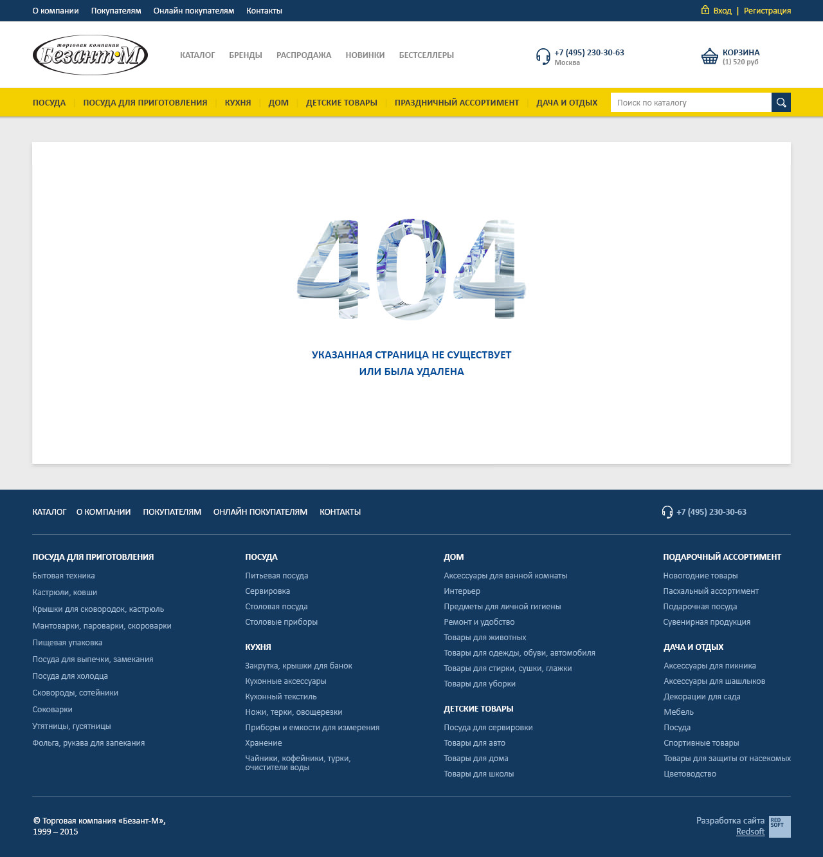Open footer link Интерьер
This screenshot has width=823, height=857.
point(462,591)
